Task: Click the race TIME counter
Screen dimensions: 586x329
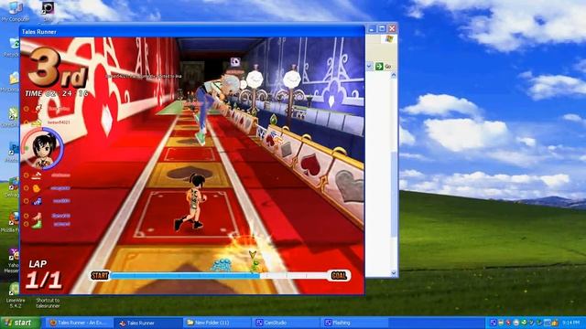Action: tap(57, 93)
